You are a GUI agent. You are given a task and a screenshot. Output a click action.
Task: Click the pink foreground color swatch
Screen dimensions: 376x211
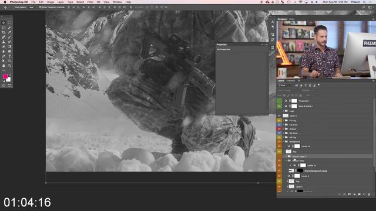click(x=5, y=76)
